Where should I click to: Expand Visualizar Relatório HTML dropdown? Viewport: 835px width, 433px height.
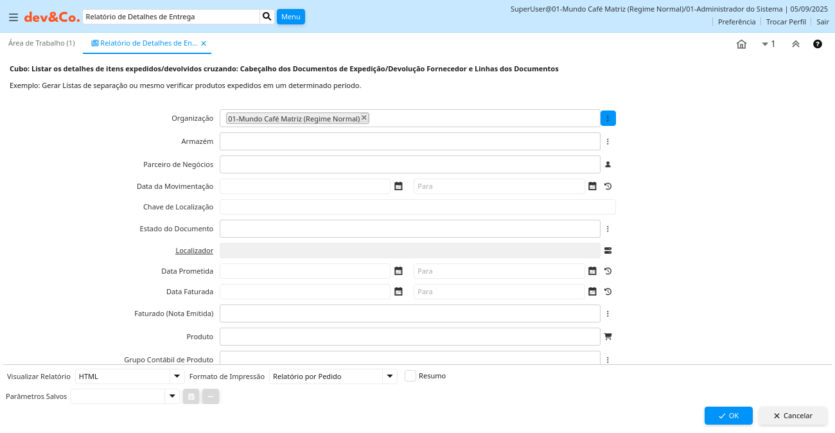[177, 376]
